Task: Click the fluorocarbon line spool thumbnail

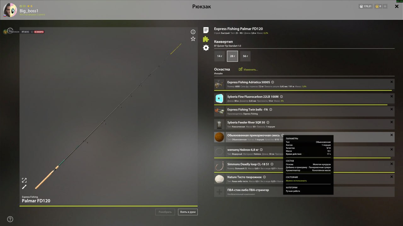Action: 219,98
